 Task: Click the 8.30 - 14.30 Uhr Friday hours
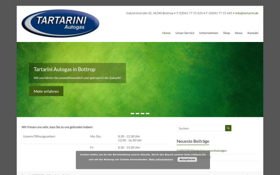[x=129, y=147]
